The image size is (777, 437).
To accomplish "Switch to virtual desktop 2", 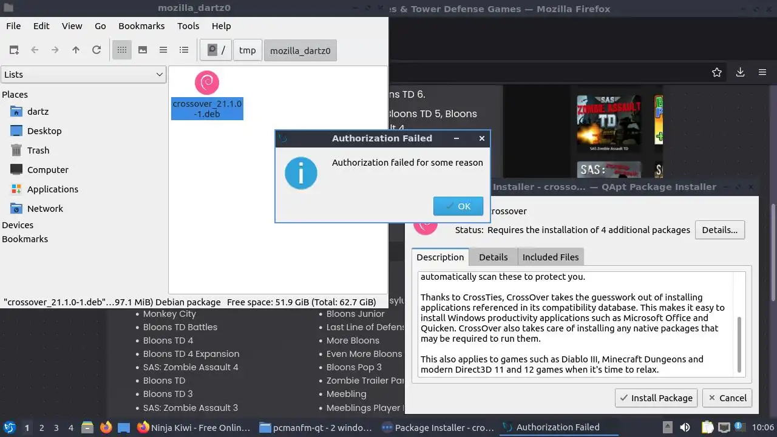I will pyautogui.click(x=41, y=428).
